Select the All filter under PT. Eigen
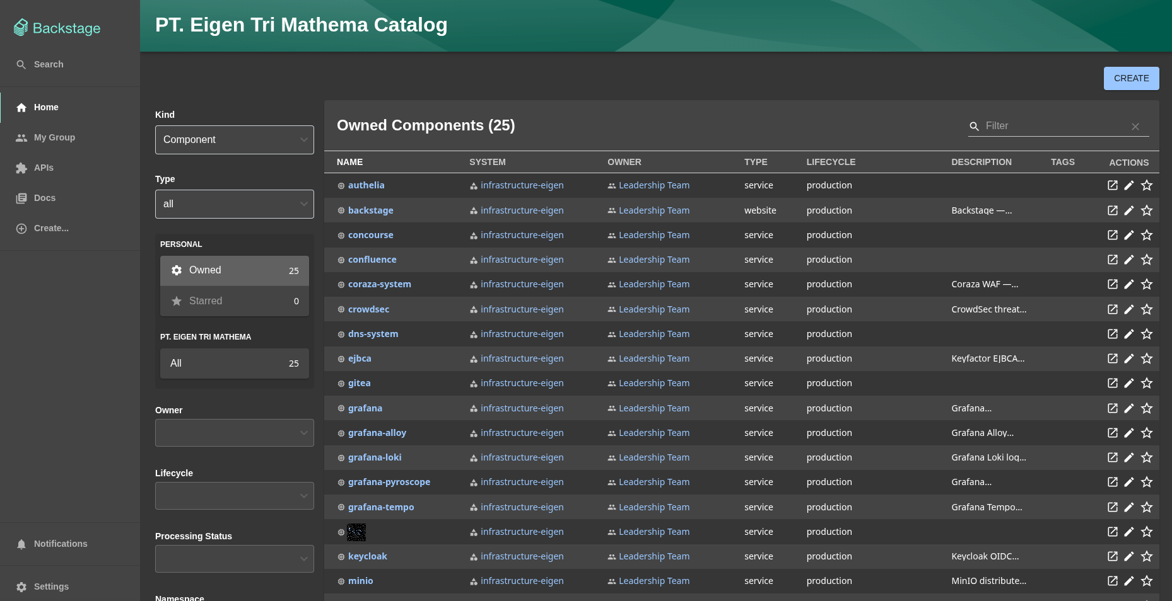The height and width of the screenshot is (601, 1172). click(235, 363)
